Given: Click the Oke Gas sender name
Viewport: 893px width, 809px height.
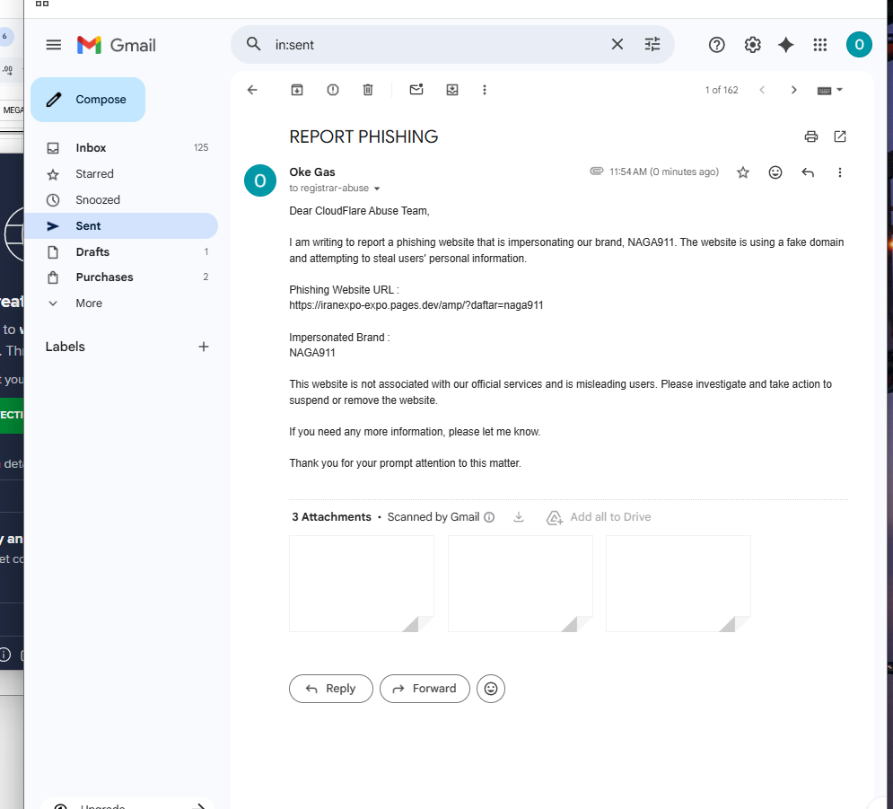Looking at the screenshot, I should tap(312, 172).
